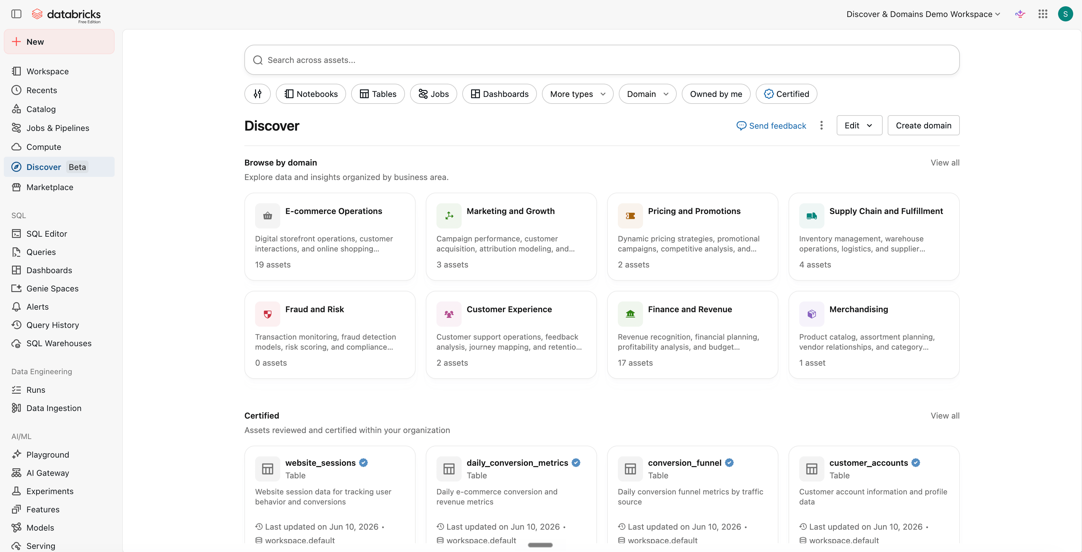Open Data Ingestion in the sidebar
Screen dimensions: 1082x552
click(x=59, y=408)
